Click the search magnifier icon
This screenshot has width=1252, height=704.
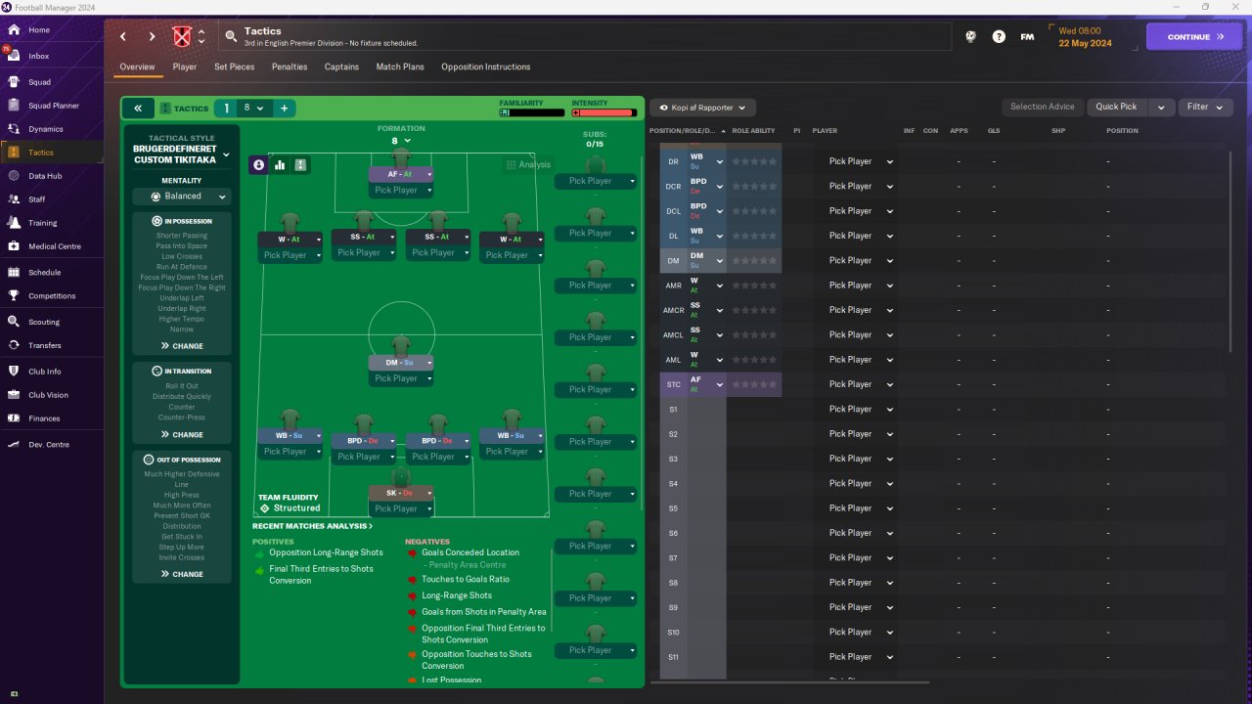[231, 36]
